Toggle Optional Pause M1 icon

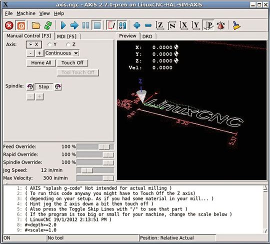coord(122,25)
